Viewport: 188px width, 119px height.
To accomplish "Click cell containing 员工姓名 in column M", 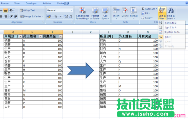I will (x=128, y=36).
